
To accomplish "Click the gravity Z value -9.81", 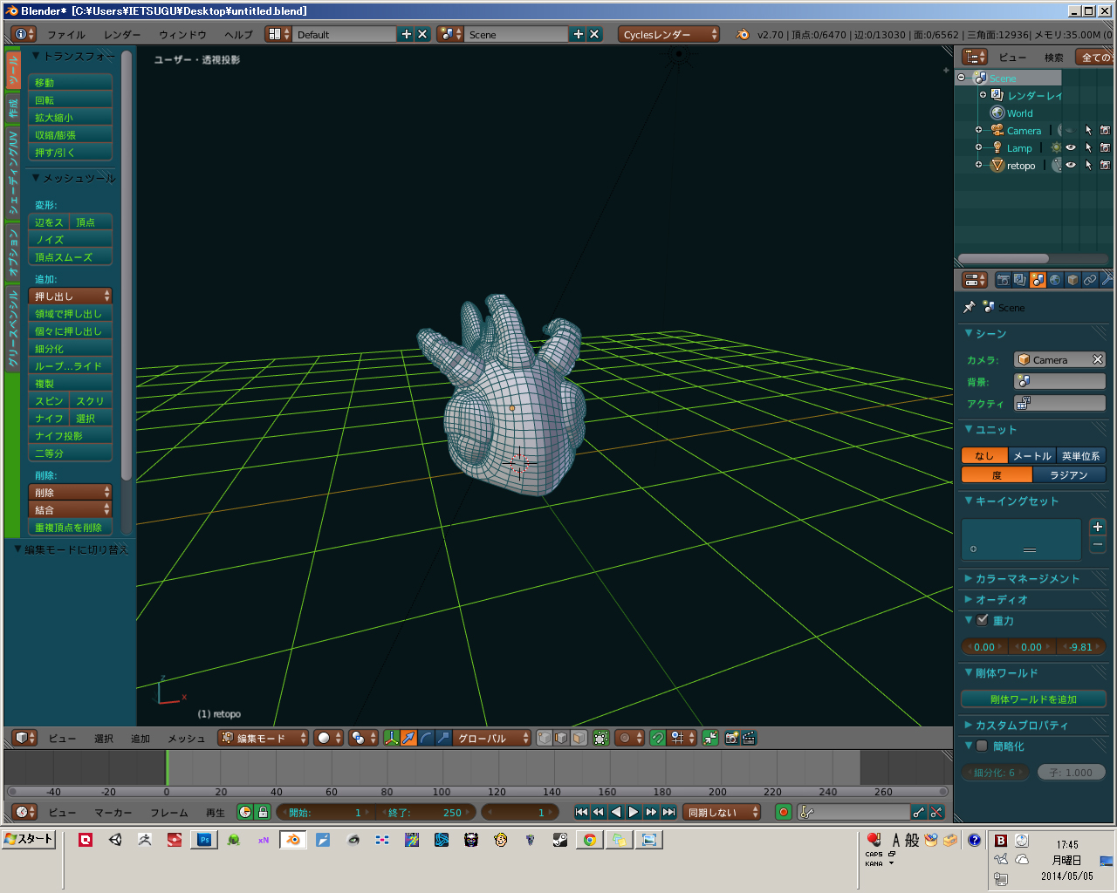I will [x=1081, y=646].
